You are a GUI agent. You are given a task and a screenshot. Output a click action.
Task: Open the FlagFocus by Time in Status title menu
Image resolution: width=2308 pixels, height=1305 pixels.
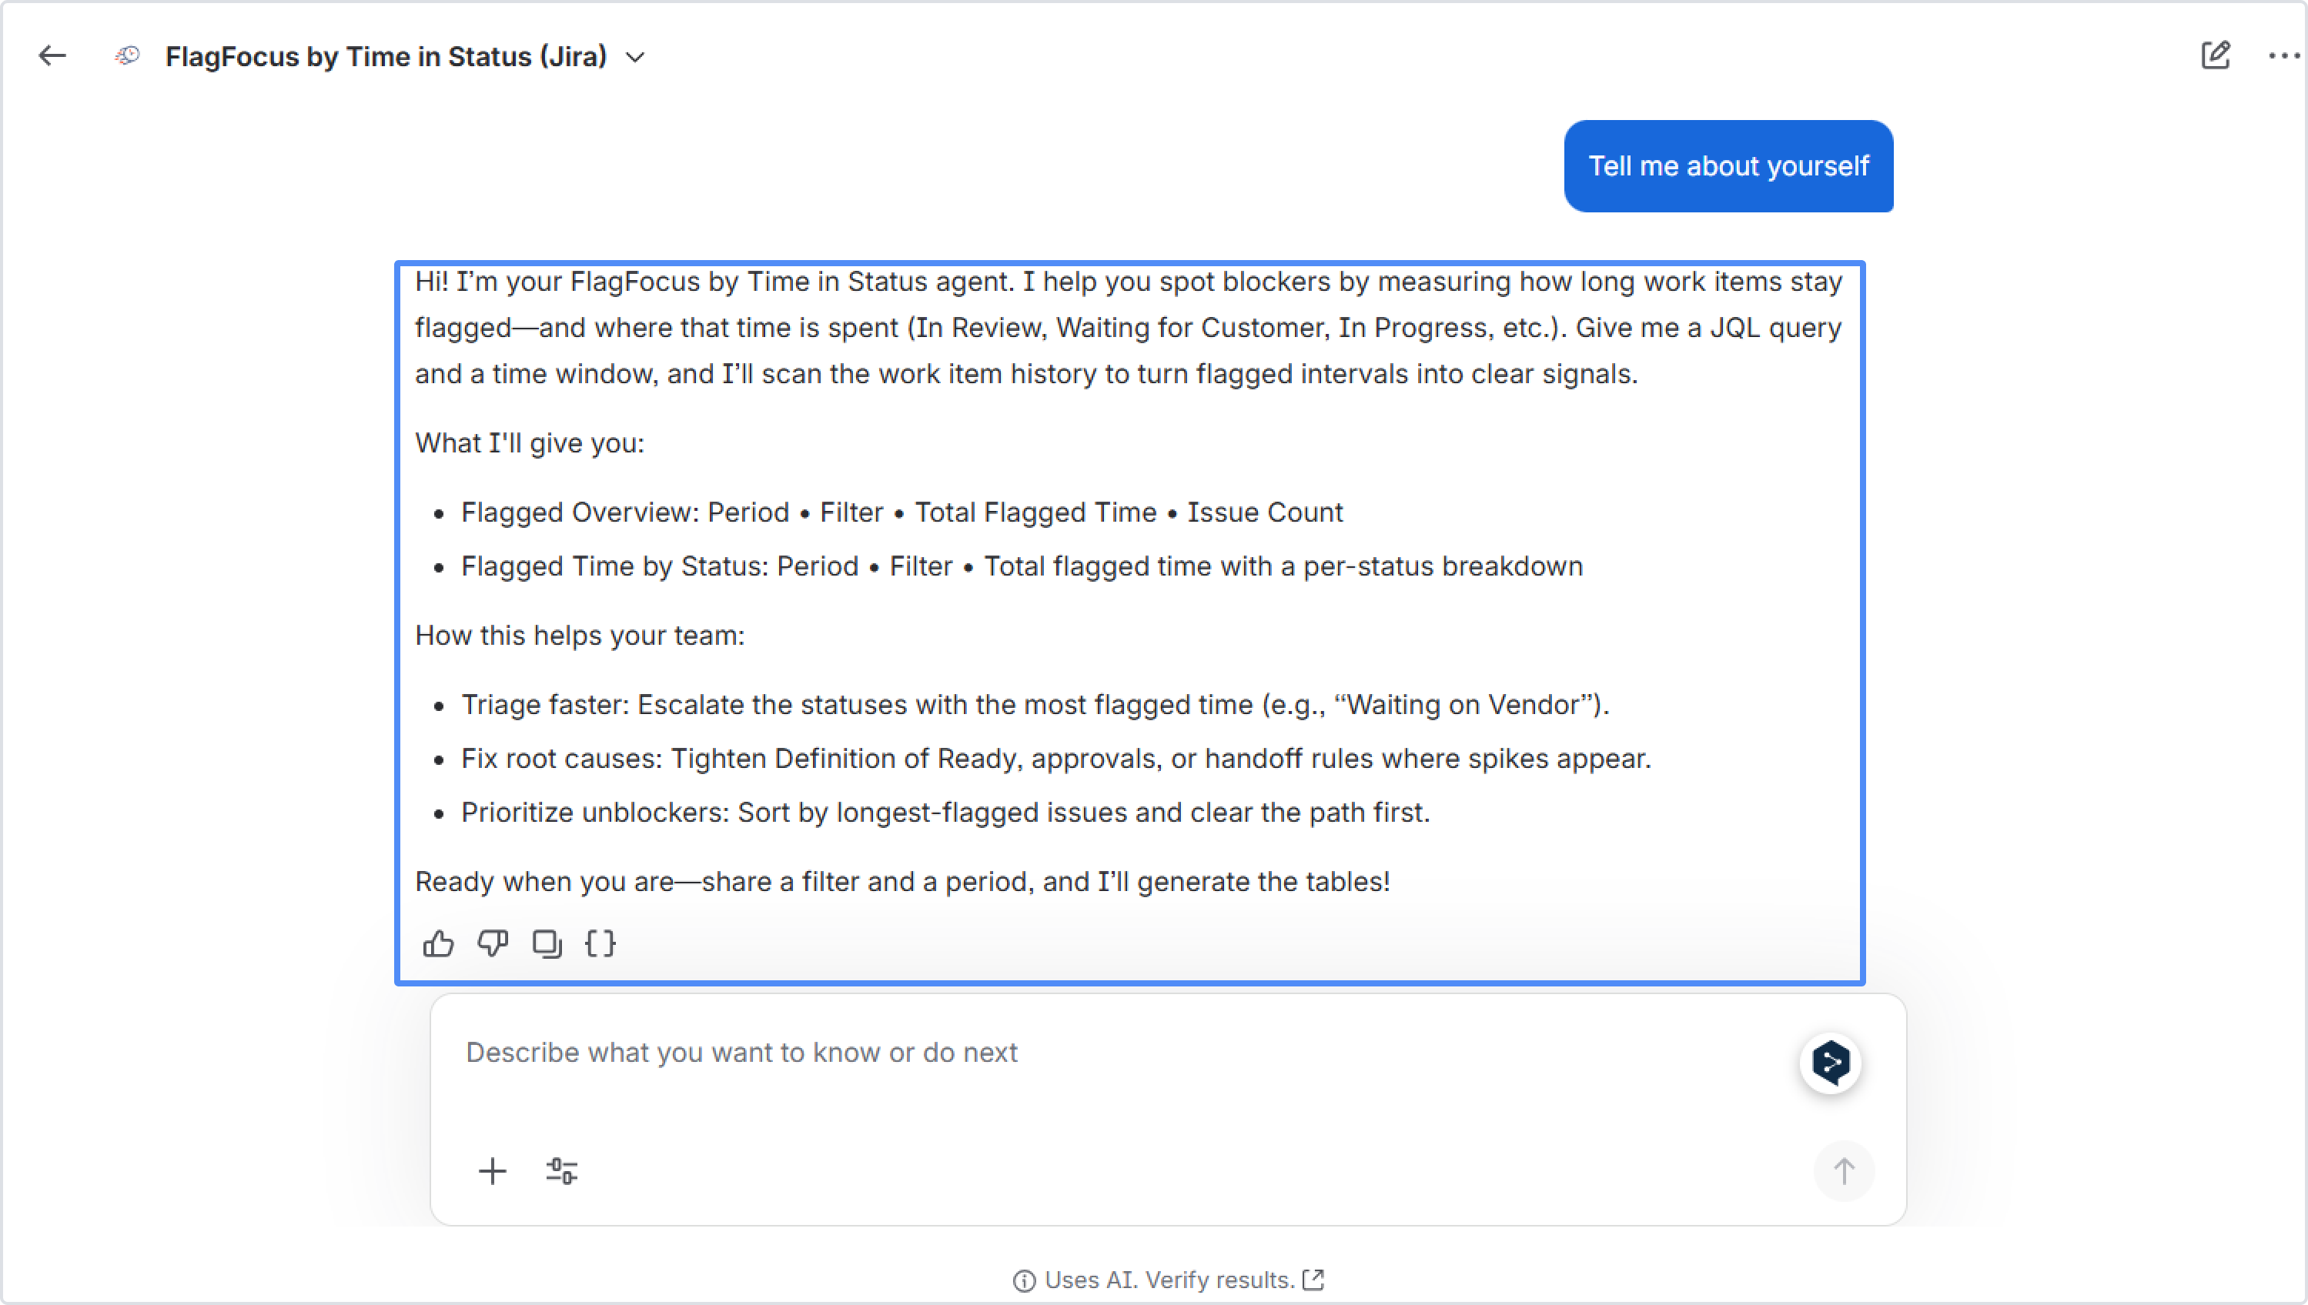click(x=386, y=56)
